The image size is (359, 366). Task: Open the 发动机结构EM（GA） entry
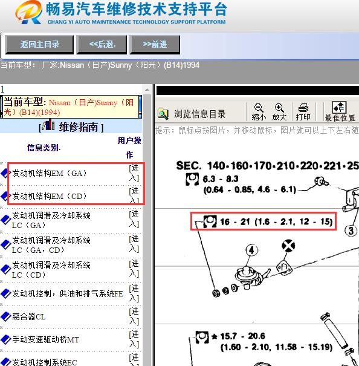(49, 174)
